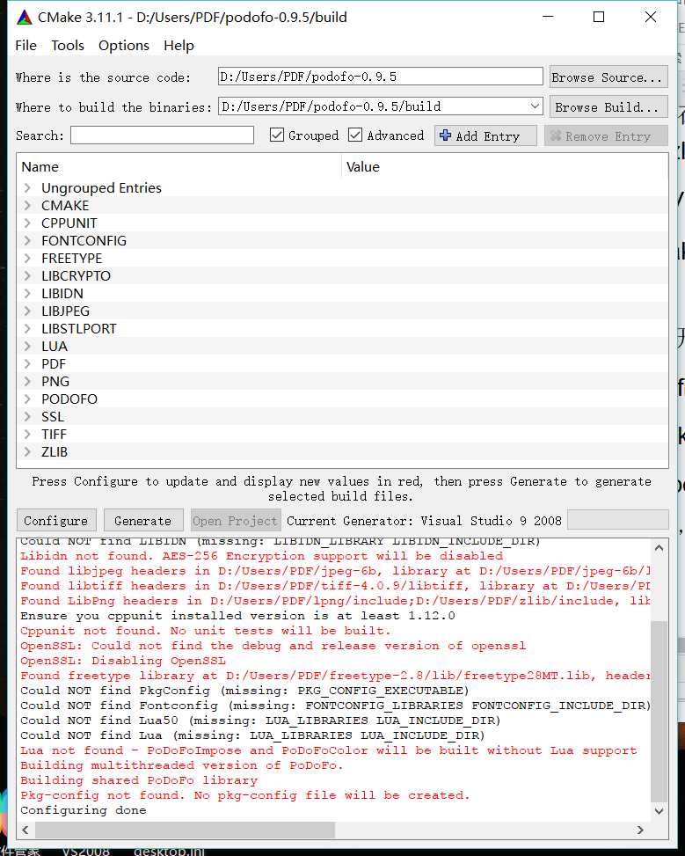Click the 'OpenSSL: Disabling OpenSSL' log line

click(123, 661)
